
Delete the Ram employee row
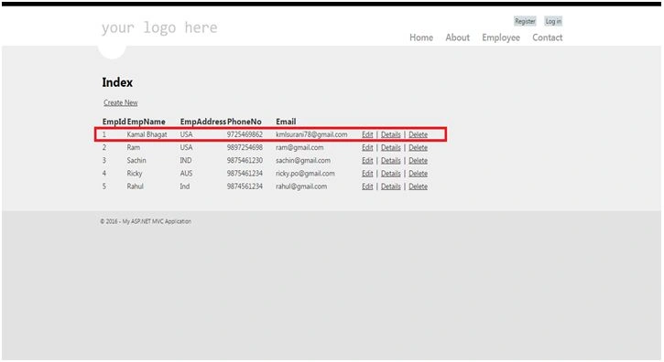point(418,147)
